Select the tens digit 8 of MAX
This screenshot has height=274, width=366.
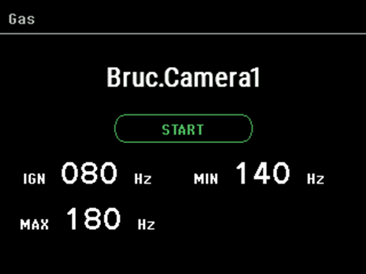click(x=92, y=218)
